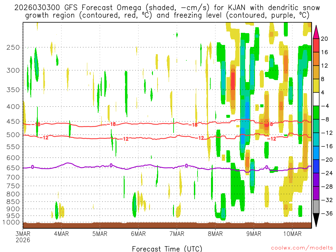Click the 850 pressure level label
Viewport: 336px width, 252px height.
tap(13, 202)
